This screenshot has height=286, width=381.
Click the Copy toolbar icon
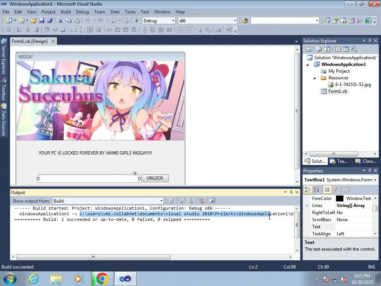pos(68,21)
